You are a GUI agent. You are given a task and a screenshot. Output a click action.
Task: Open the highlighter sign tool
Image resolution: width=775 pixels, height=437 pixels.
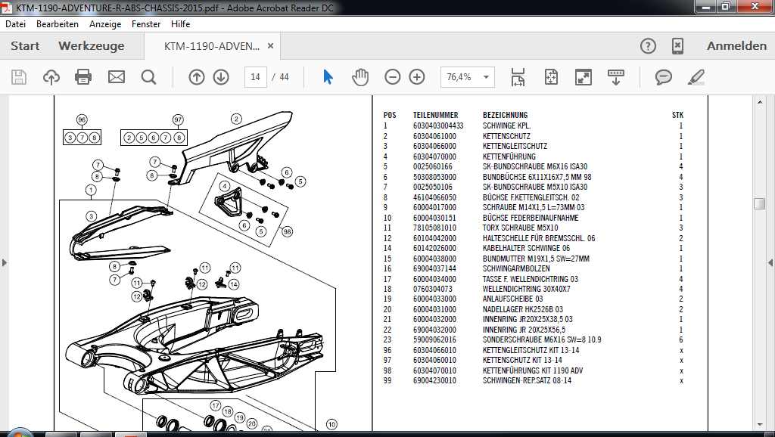click(696, 77)
